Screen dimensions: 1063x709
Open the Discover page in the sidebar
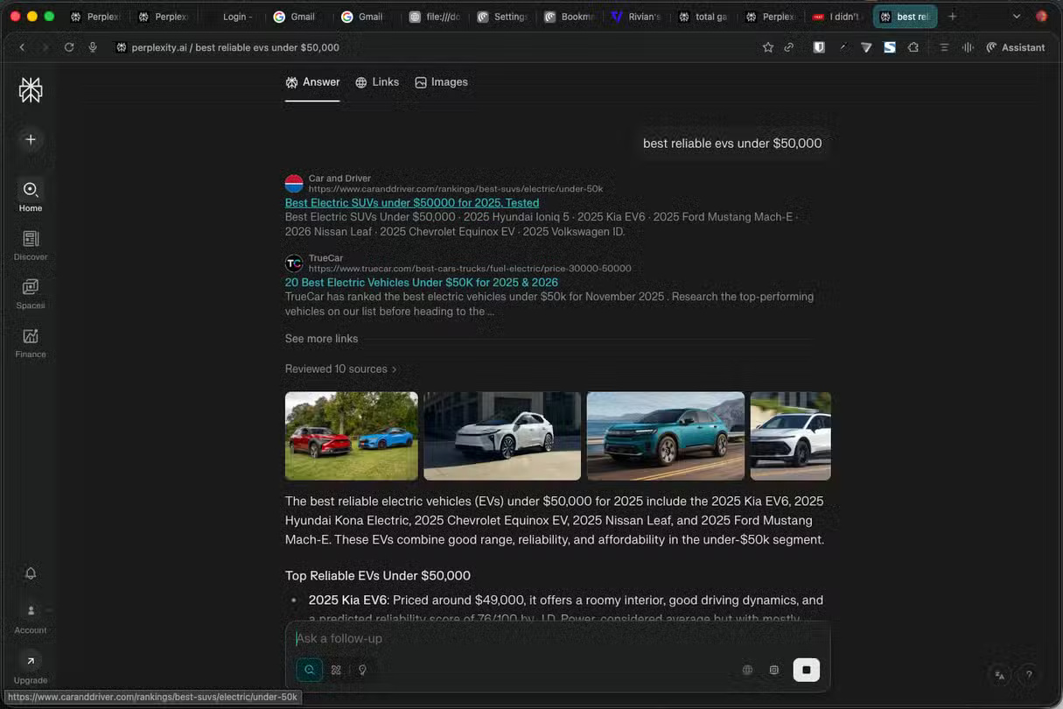31,245
